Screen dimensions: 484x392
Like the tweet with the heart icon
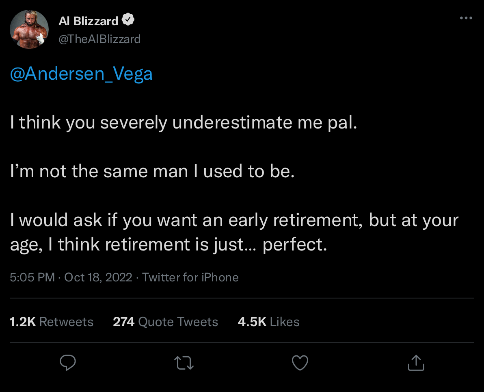click(x=300, y=362)
